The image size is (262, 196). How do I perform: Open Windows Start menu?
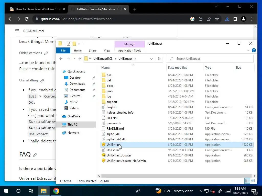tap(6, 191)
